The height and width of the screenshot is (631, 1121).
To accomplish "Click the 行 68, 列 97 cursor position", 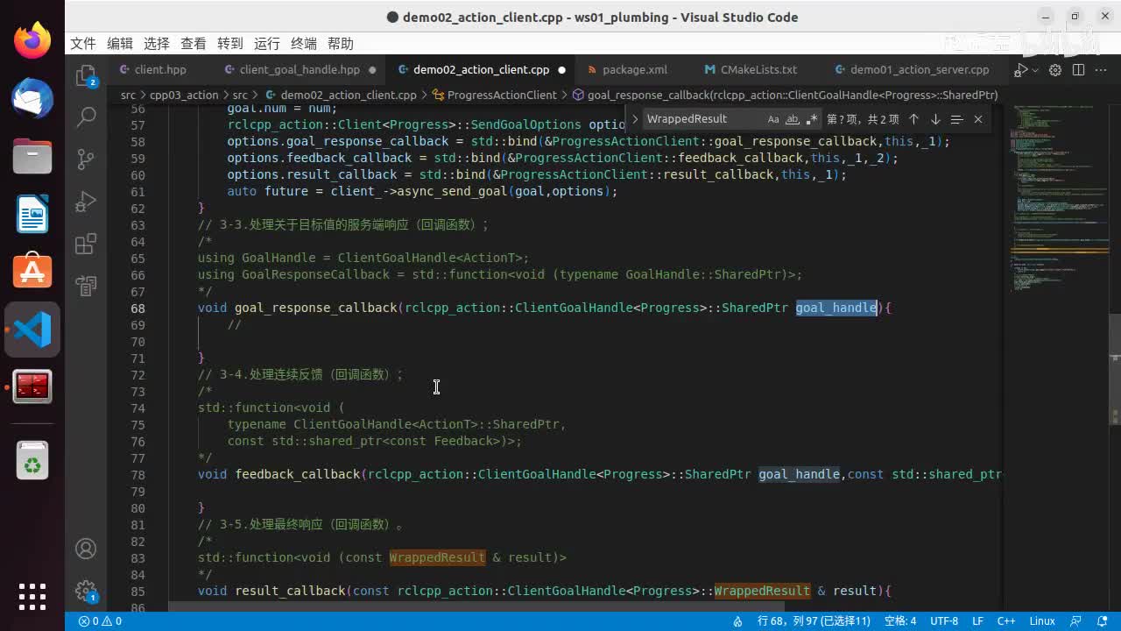I will [x=814, y=621].
